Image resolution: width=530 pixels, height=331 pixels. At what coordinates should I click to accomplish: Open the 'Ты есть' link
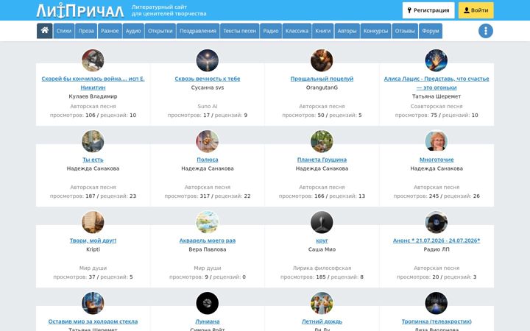93,160
